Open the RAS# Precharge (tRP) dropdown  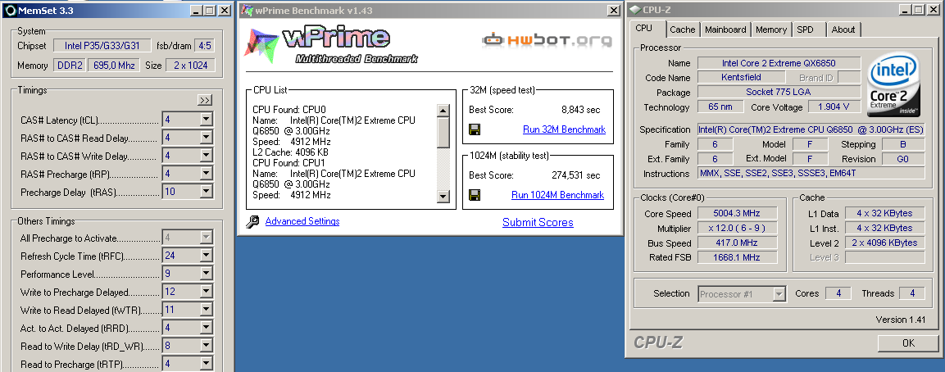(x=206, y=174)
